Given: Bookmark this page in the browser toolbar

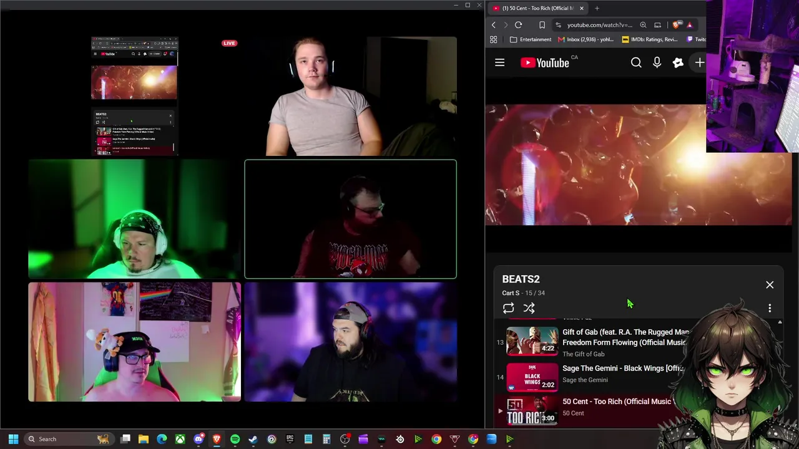Looking at the screenshot, I should coord(542,25).
